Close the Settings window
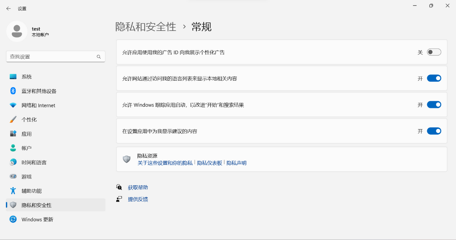The width and height of the screenshot is (456, 240). click(448, 6)
